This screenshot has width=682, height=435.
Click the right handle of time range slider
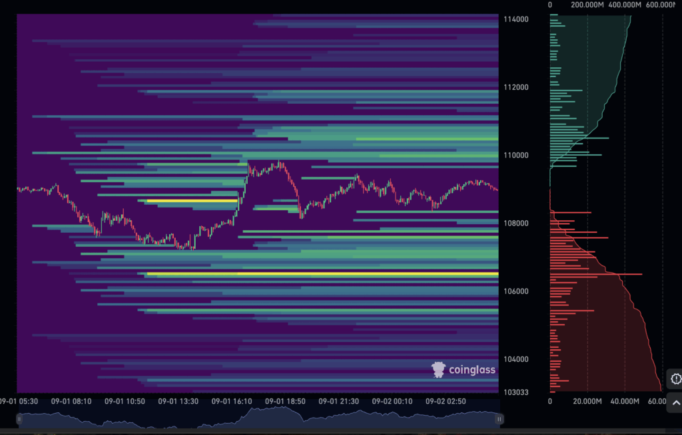pos(499,419)
